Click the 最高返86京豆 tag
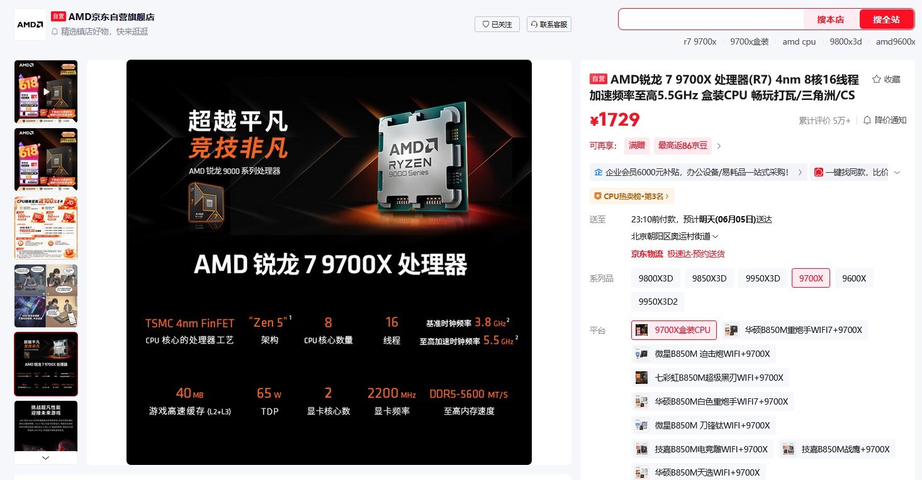Image resolution: width=922 pixels, height=480 pixels. click(x=683, y=146)
